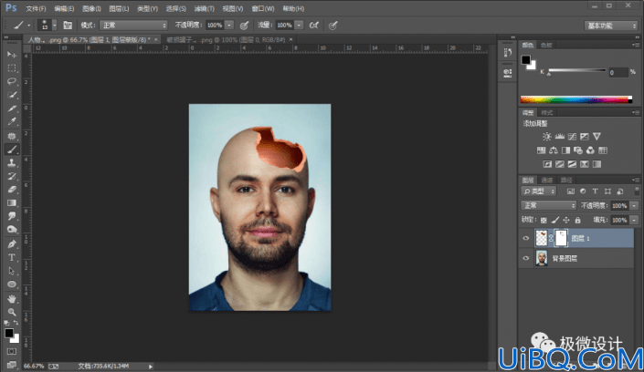
Task: Select the Gradient tool
Action: (x=12, y=202)
